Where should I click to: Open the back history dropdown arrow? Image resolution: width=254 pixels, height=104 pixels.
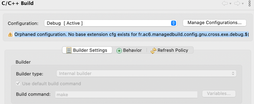pos(230,4)
